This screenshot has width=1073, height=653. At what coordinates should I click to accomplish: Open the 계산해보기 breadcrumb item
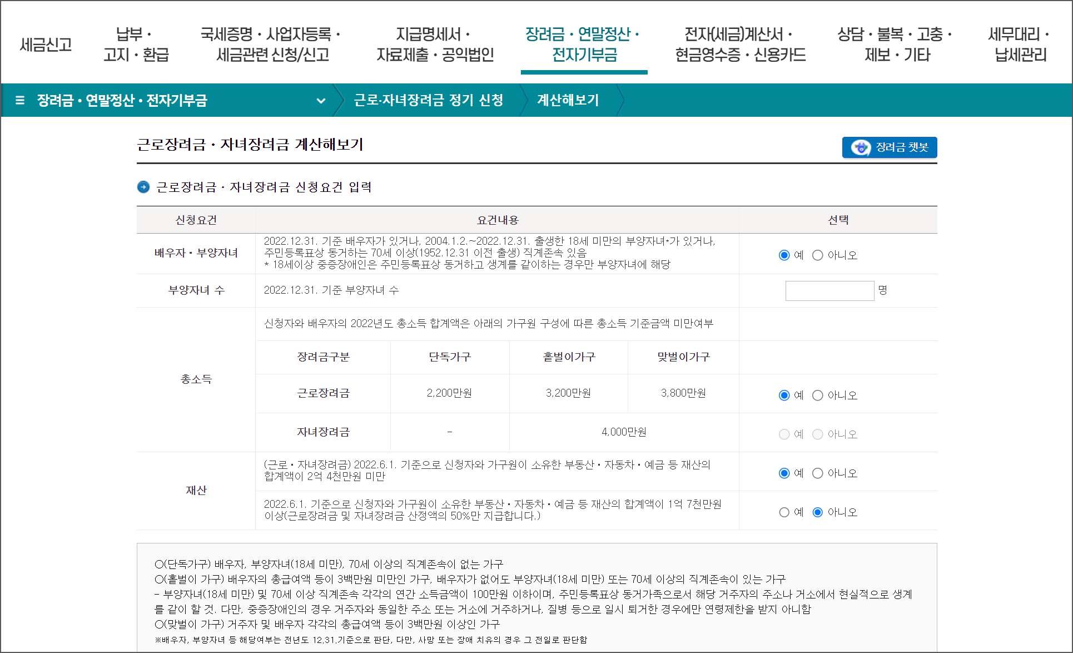[x=568, y=101]
